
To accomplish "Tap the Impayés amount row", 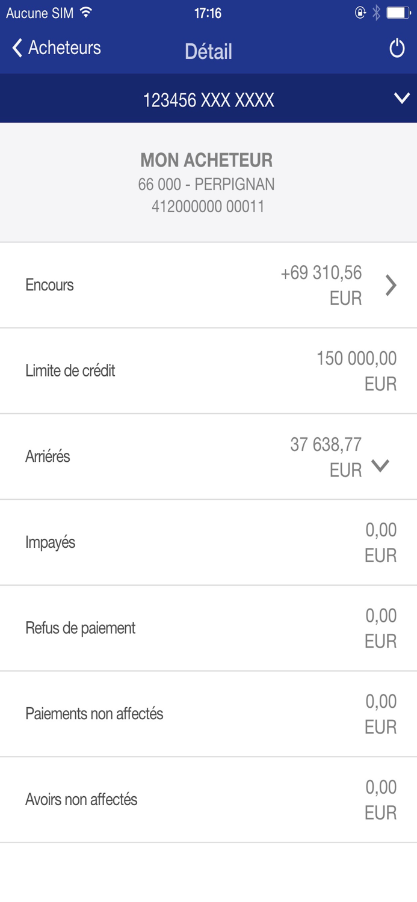I will point(208,542).
